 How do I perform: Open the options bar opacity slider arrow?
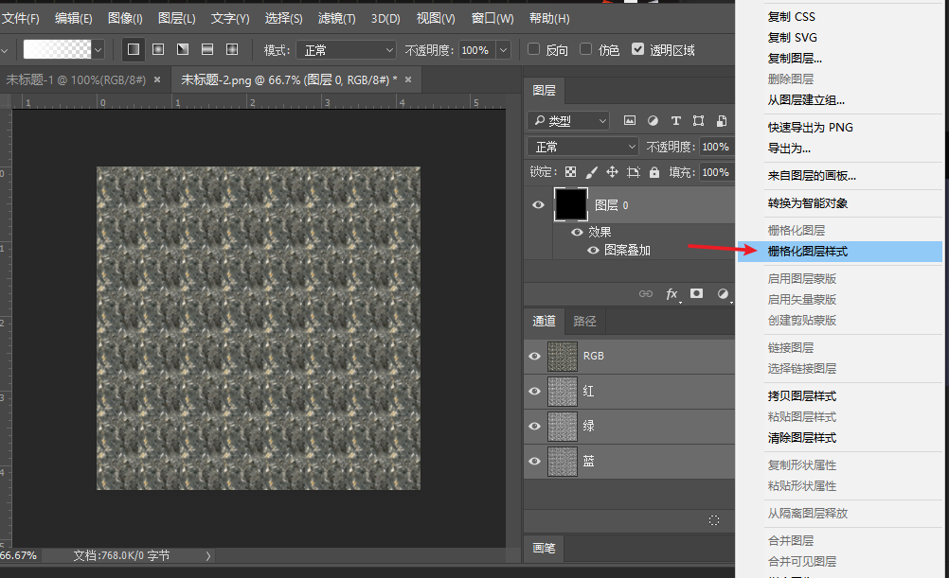(504, 50)
